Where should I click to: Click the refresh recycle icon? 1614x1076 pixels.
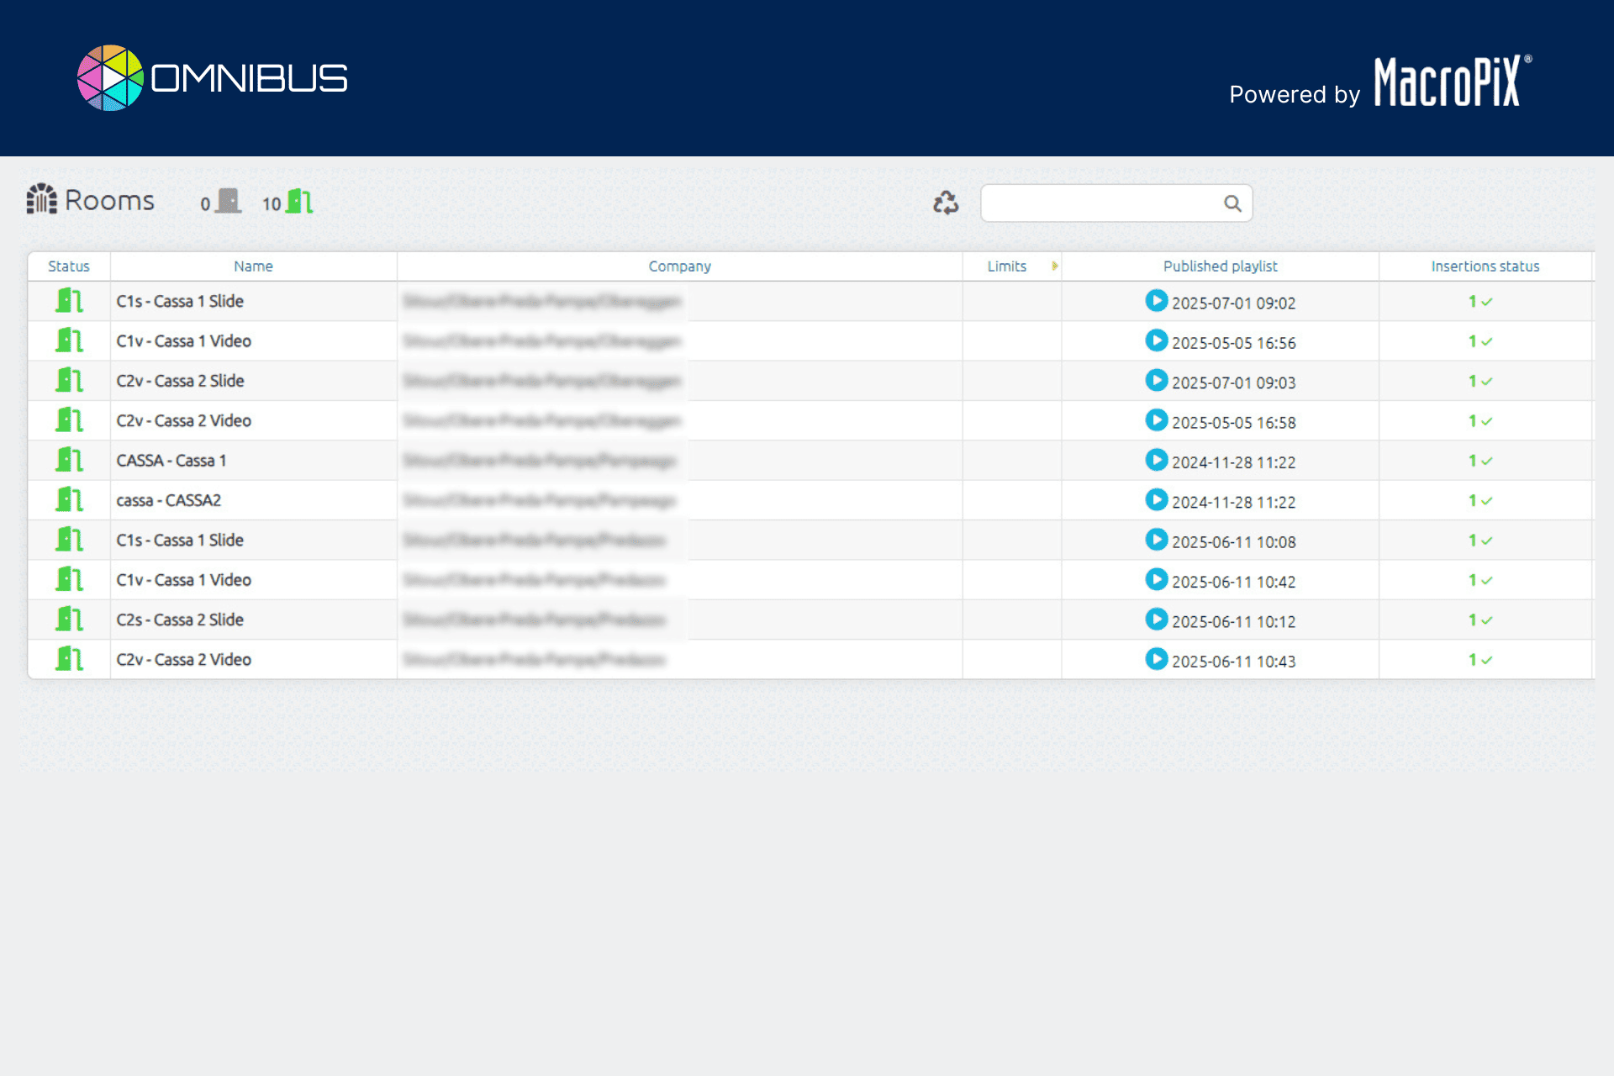click(x=946, y=203)
